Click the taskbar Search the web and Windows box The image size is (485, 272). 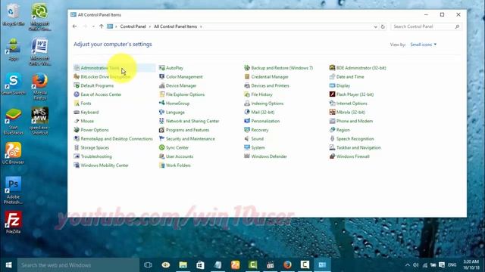(78, 265)
